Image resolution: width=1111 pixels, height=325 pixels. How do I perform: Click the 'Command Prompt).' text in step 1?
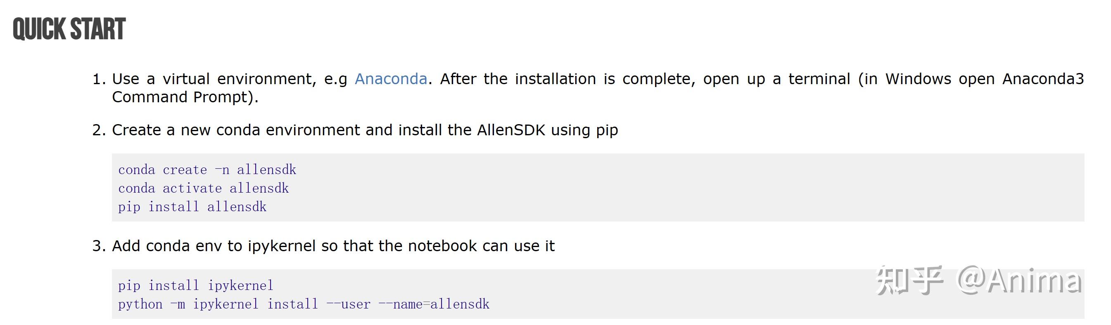pyautogui.click(x=185, y=97)
